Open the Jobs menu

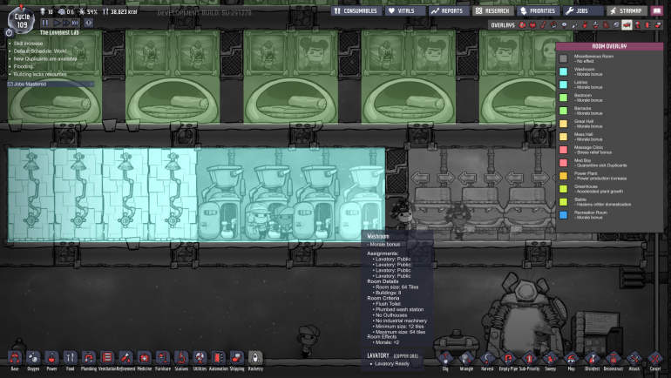(582, 10)
